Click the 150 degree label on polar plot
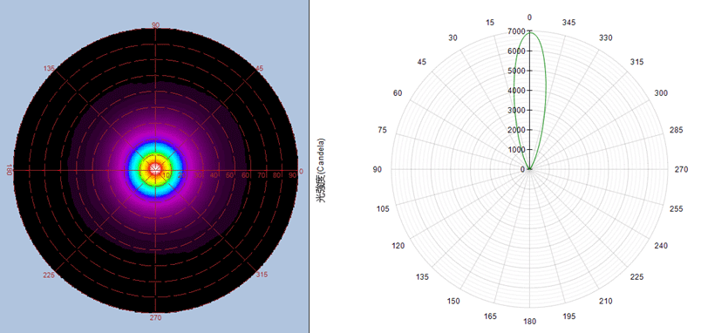This screenshot has height=333, width=701. point(453,301)
